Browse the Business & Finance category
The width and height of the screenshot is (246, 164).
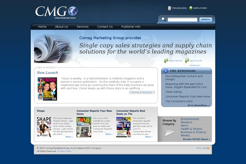(x=193, y=132)
